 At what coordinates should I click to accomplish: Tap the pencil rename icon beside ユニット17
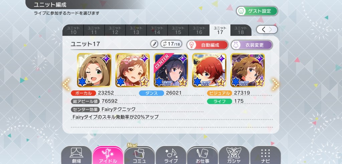click(x=154, y=44)
